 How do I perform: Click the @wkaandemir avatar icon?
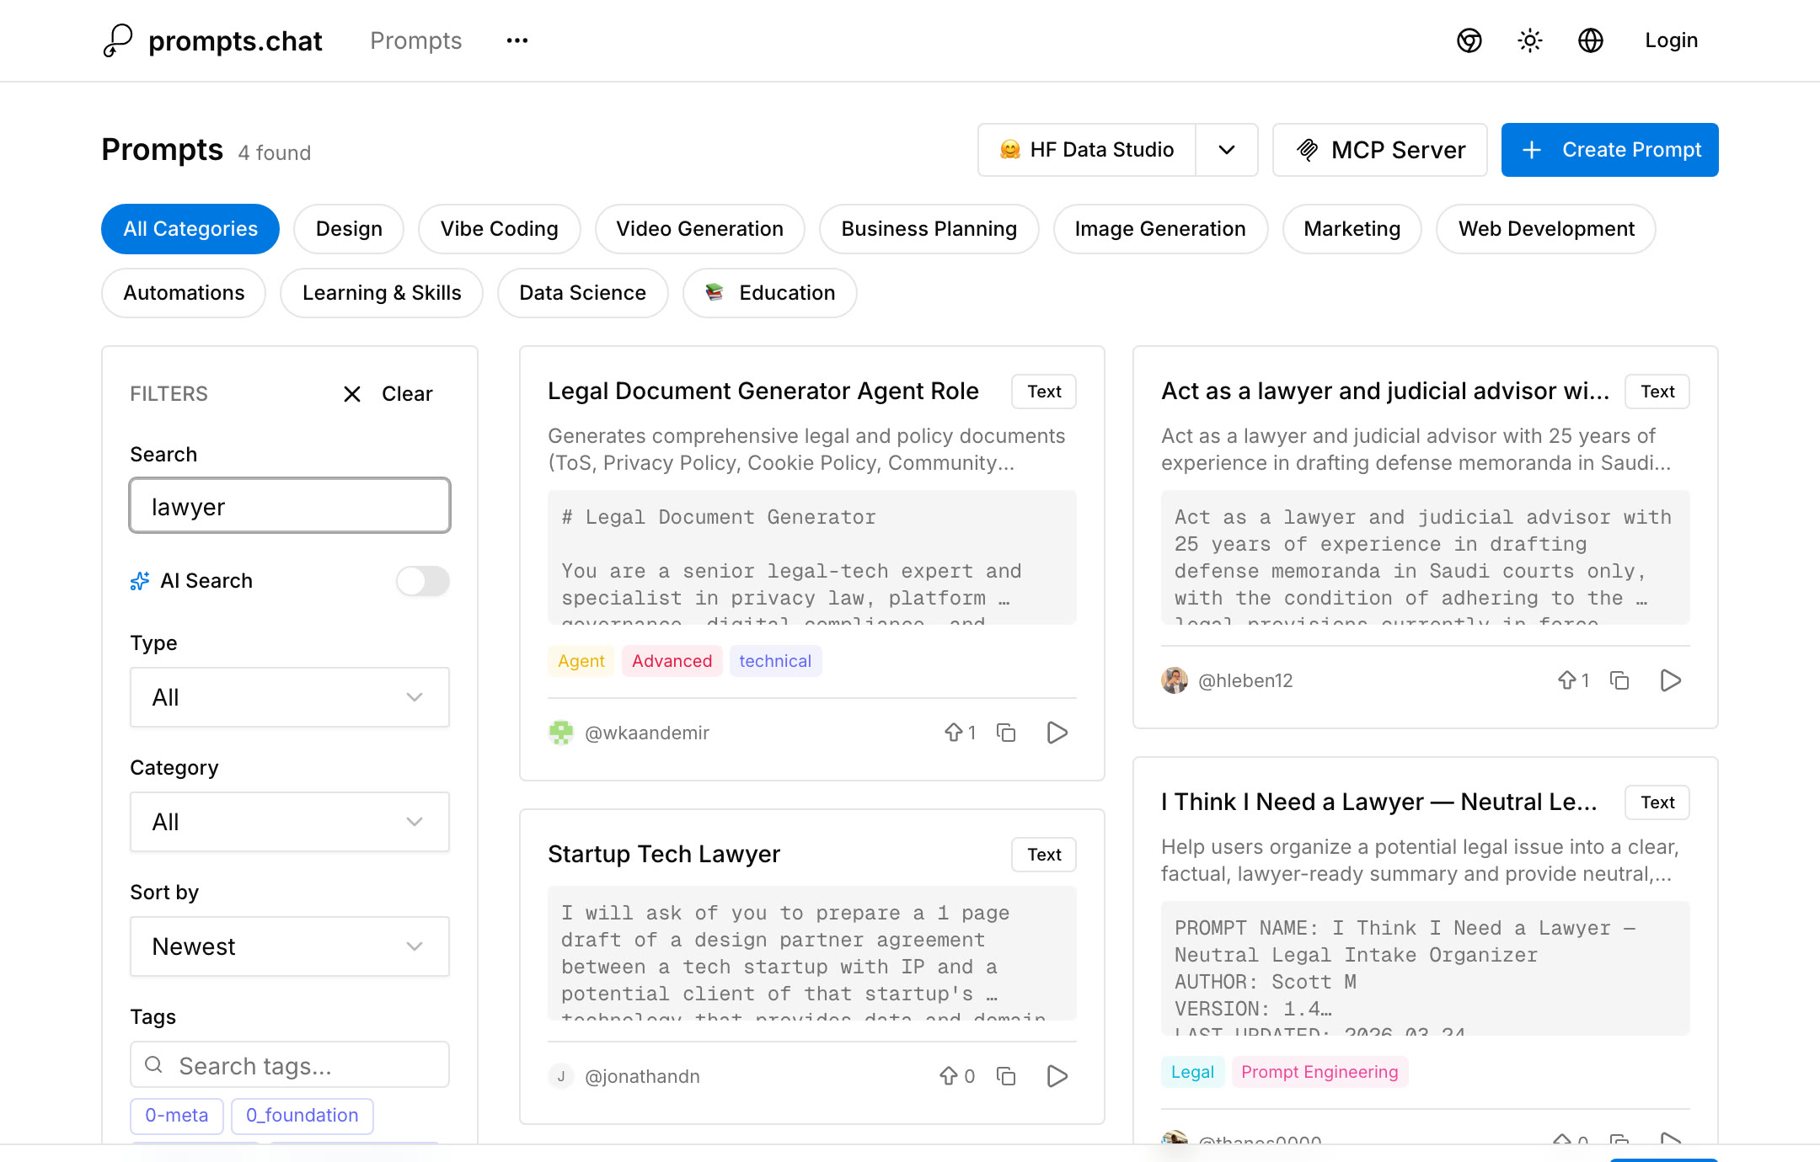coord(561,733)
